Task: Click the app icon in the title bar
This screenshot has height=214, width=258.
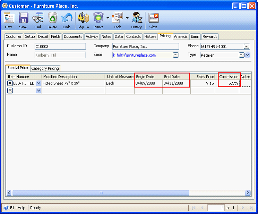Action: click(x=5, y=6)
